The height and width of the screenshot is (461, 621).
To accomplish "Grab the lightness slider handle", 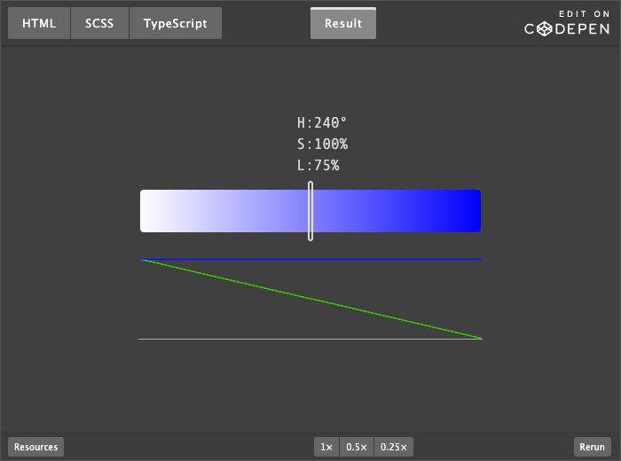I will click(310, 211).
